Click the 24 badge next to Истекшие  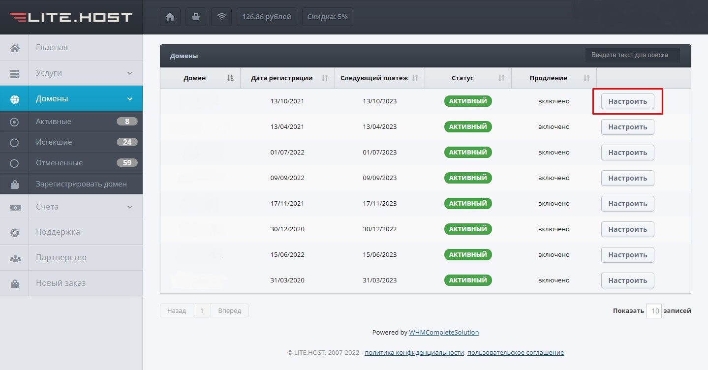point(127,142)
